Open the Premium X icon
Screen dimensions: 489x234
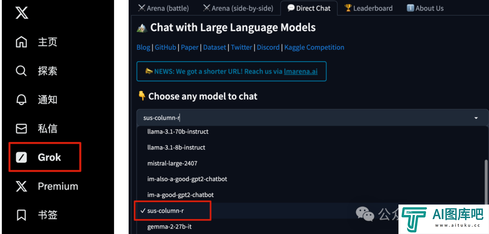[21, 186]
